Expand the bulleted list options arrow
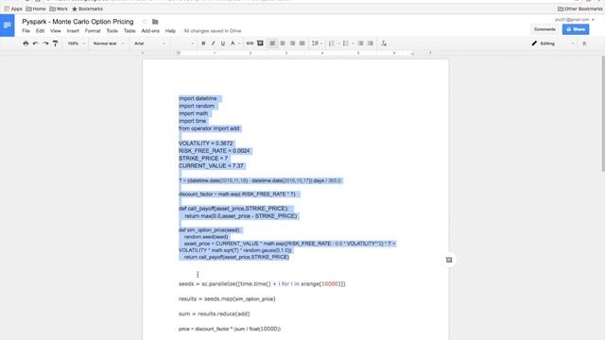The width and height of the screenshot is (605, 340). (353, 43)
